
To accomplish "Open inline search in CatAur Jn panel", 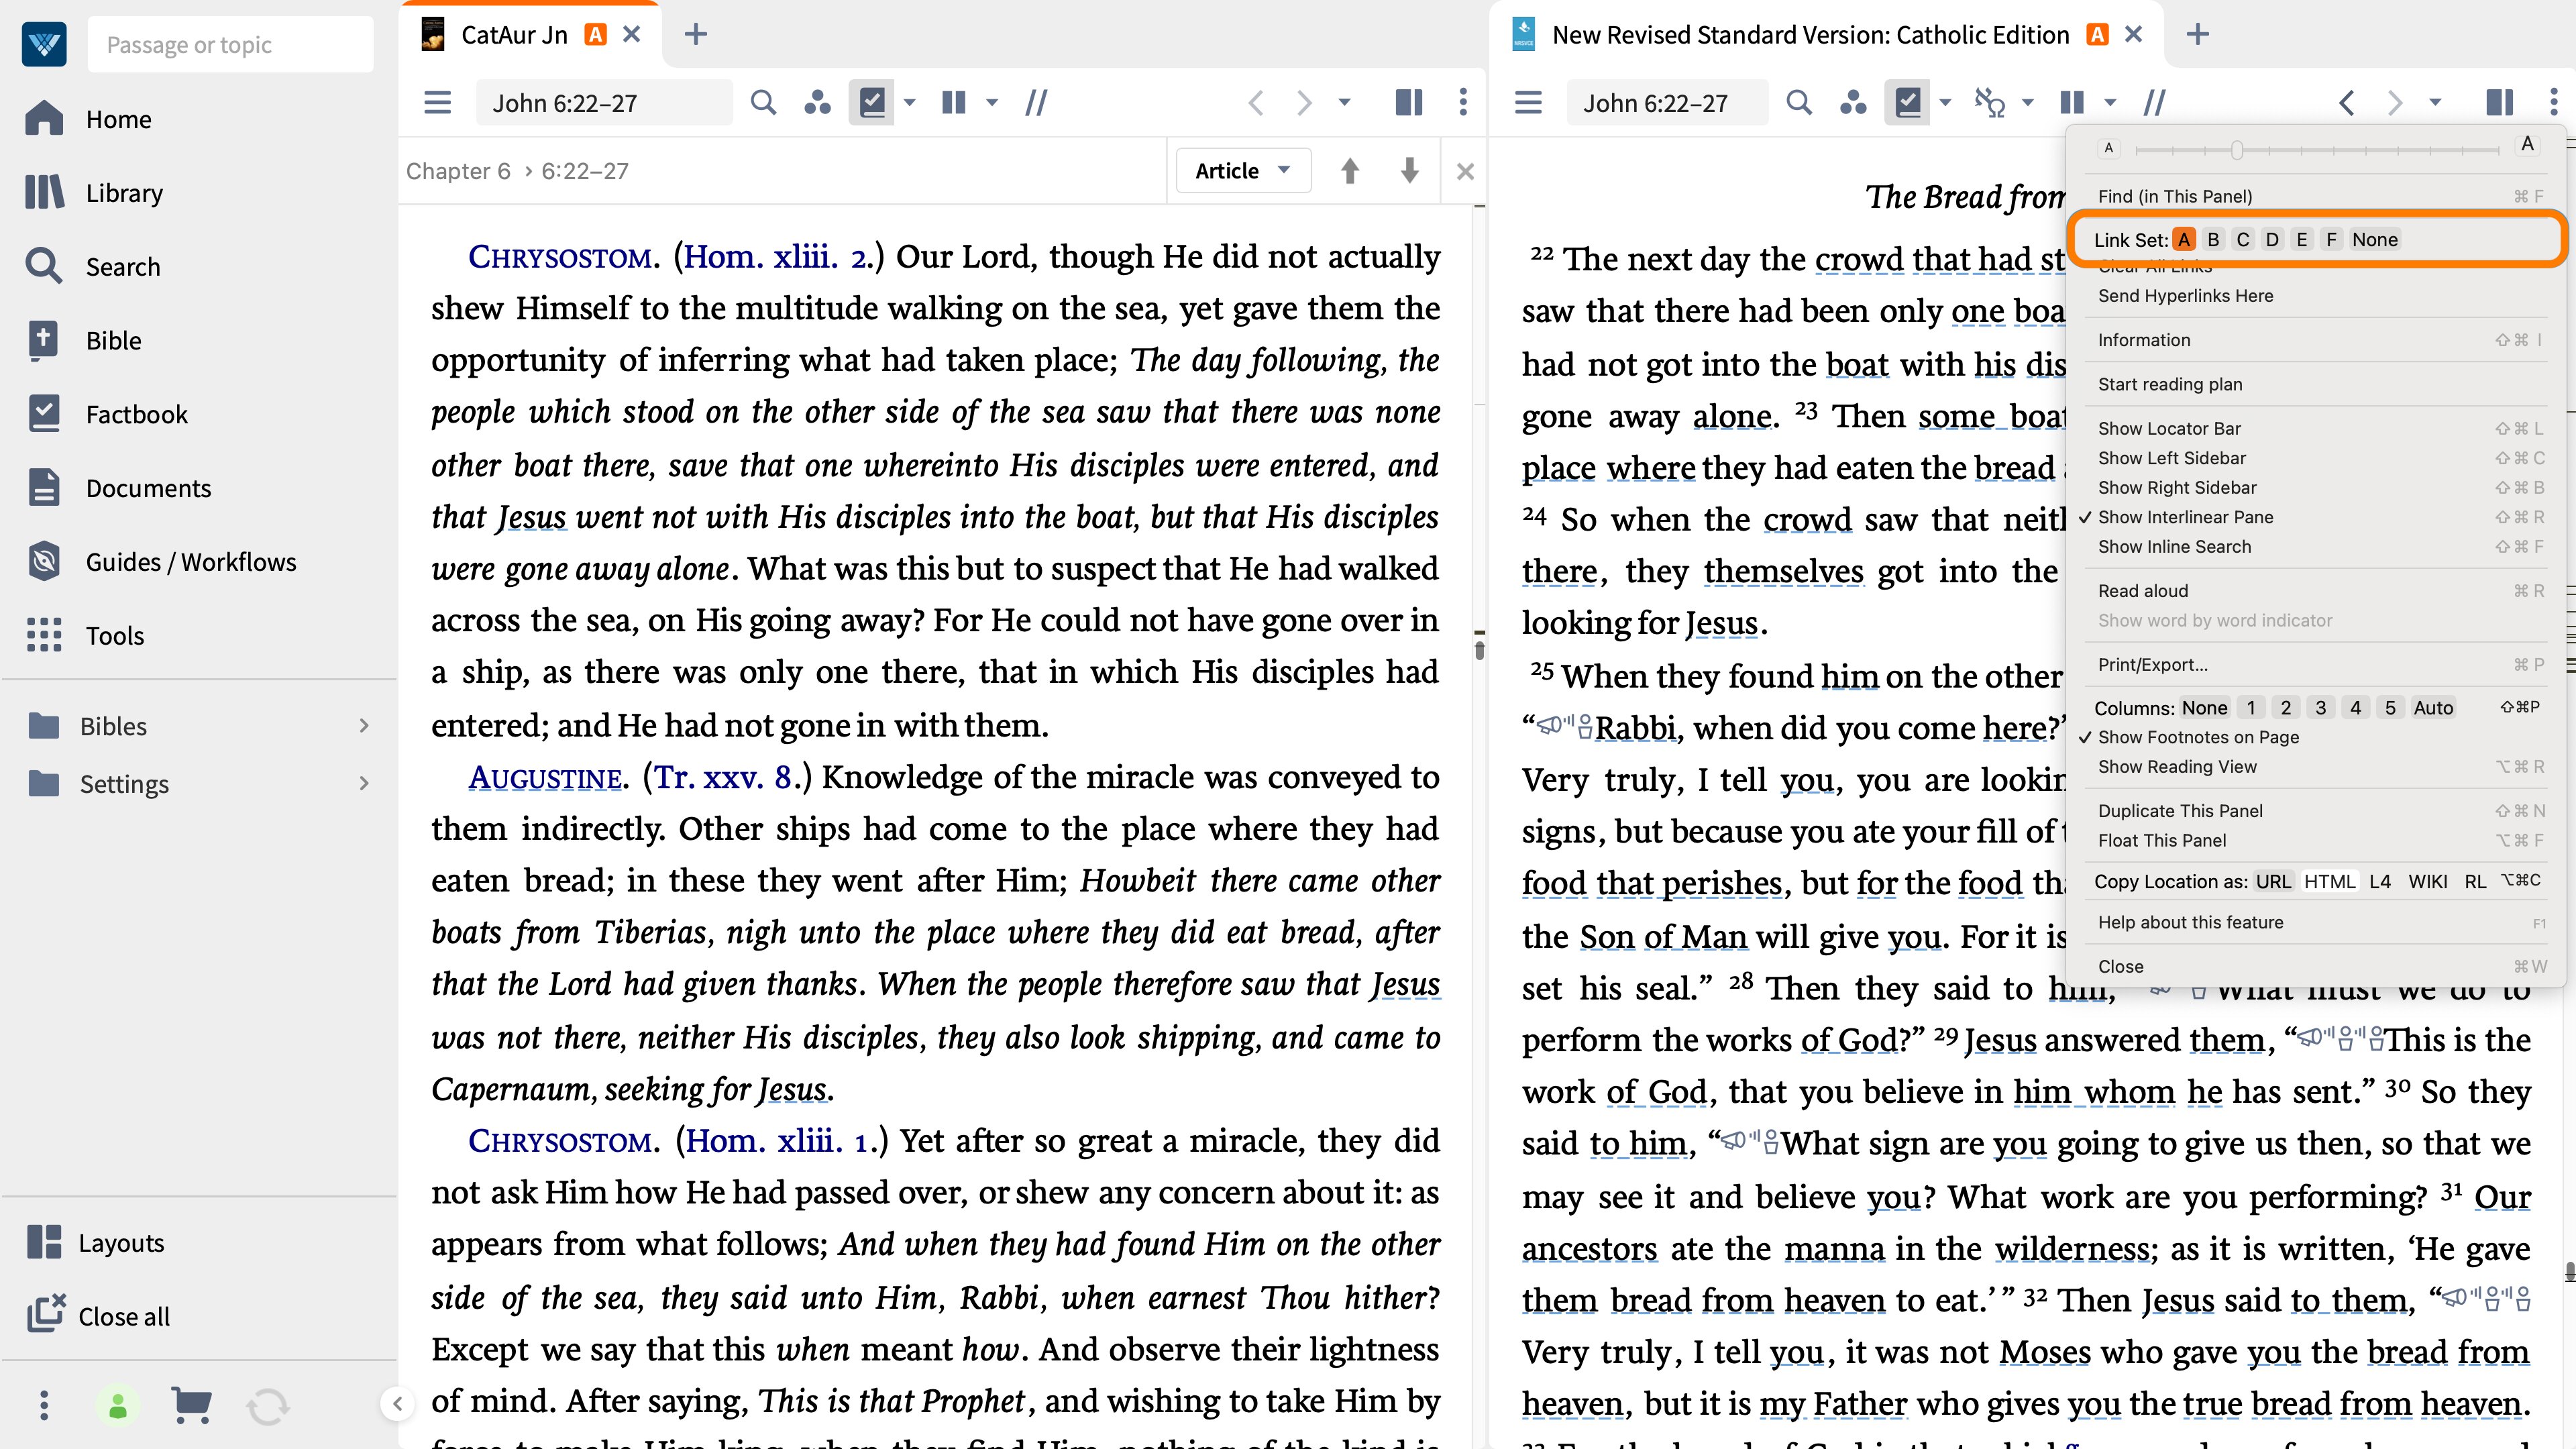I will 763,103.
